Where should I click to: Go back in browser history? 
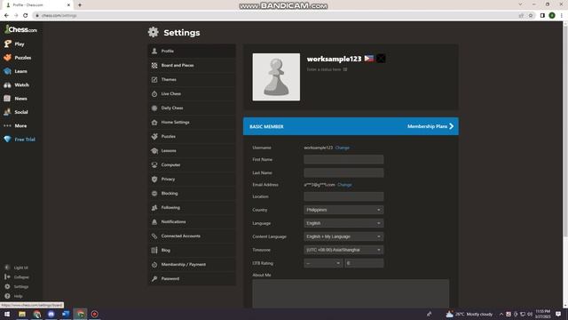(x=6, y=15)
